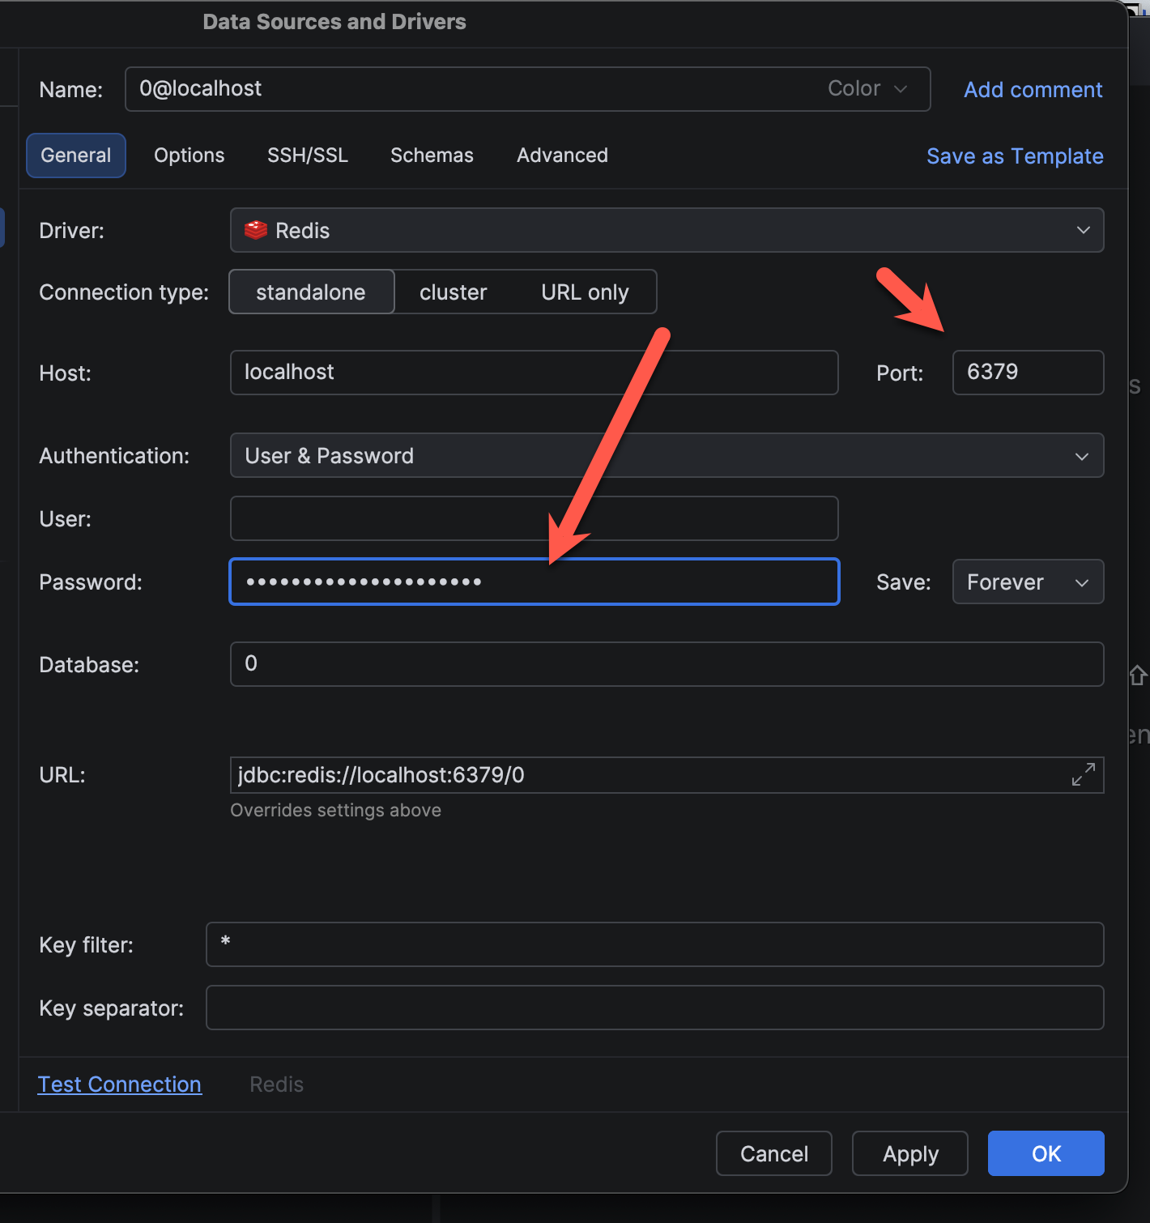The width and height of the screenshot is (1150, 1223).
Task: Open the Color dropdown in Name field
Action: [867, 88]
